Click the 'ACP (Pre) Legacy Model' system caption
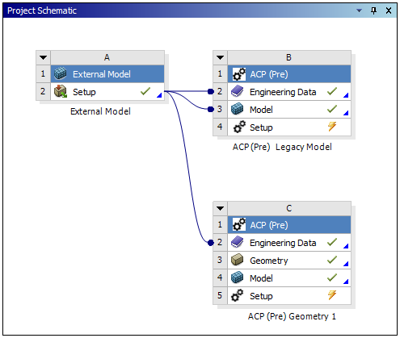Viewport: 400px width, 338px height. [282, 147]
